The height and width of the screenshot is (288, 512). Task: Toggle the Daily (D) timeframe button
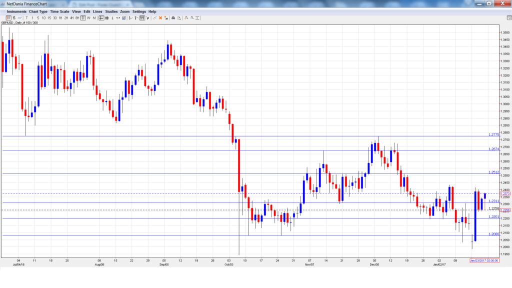click(83, 18)
